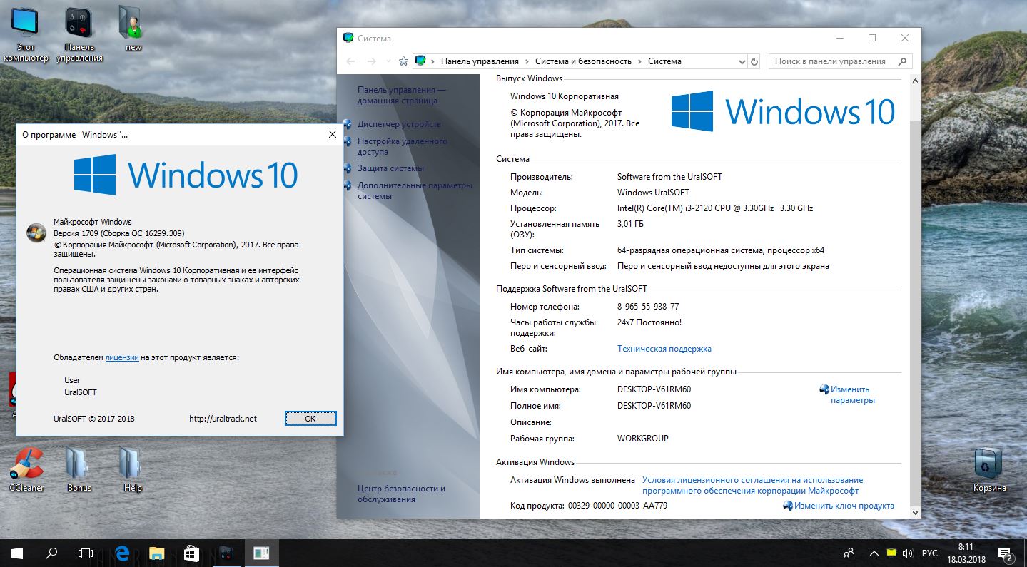Open "Панель управления — домашняя страница" link

pos(402,96)
